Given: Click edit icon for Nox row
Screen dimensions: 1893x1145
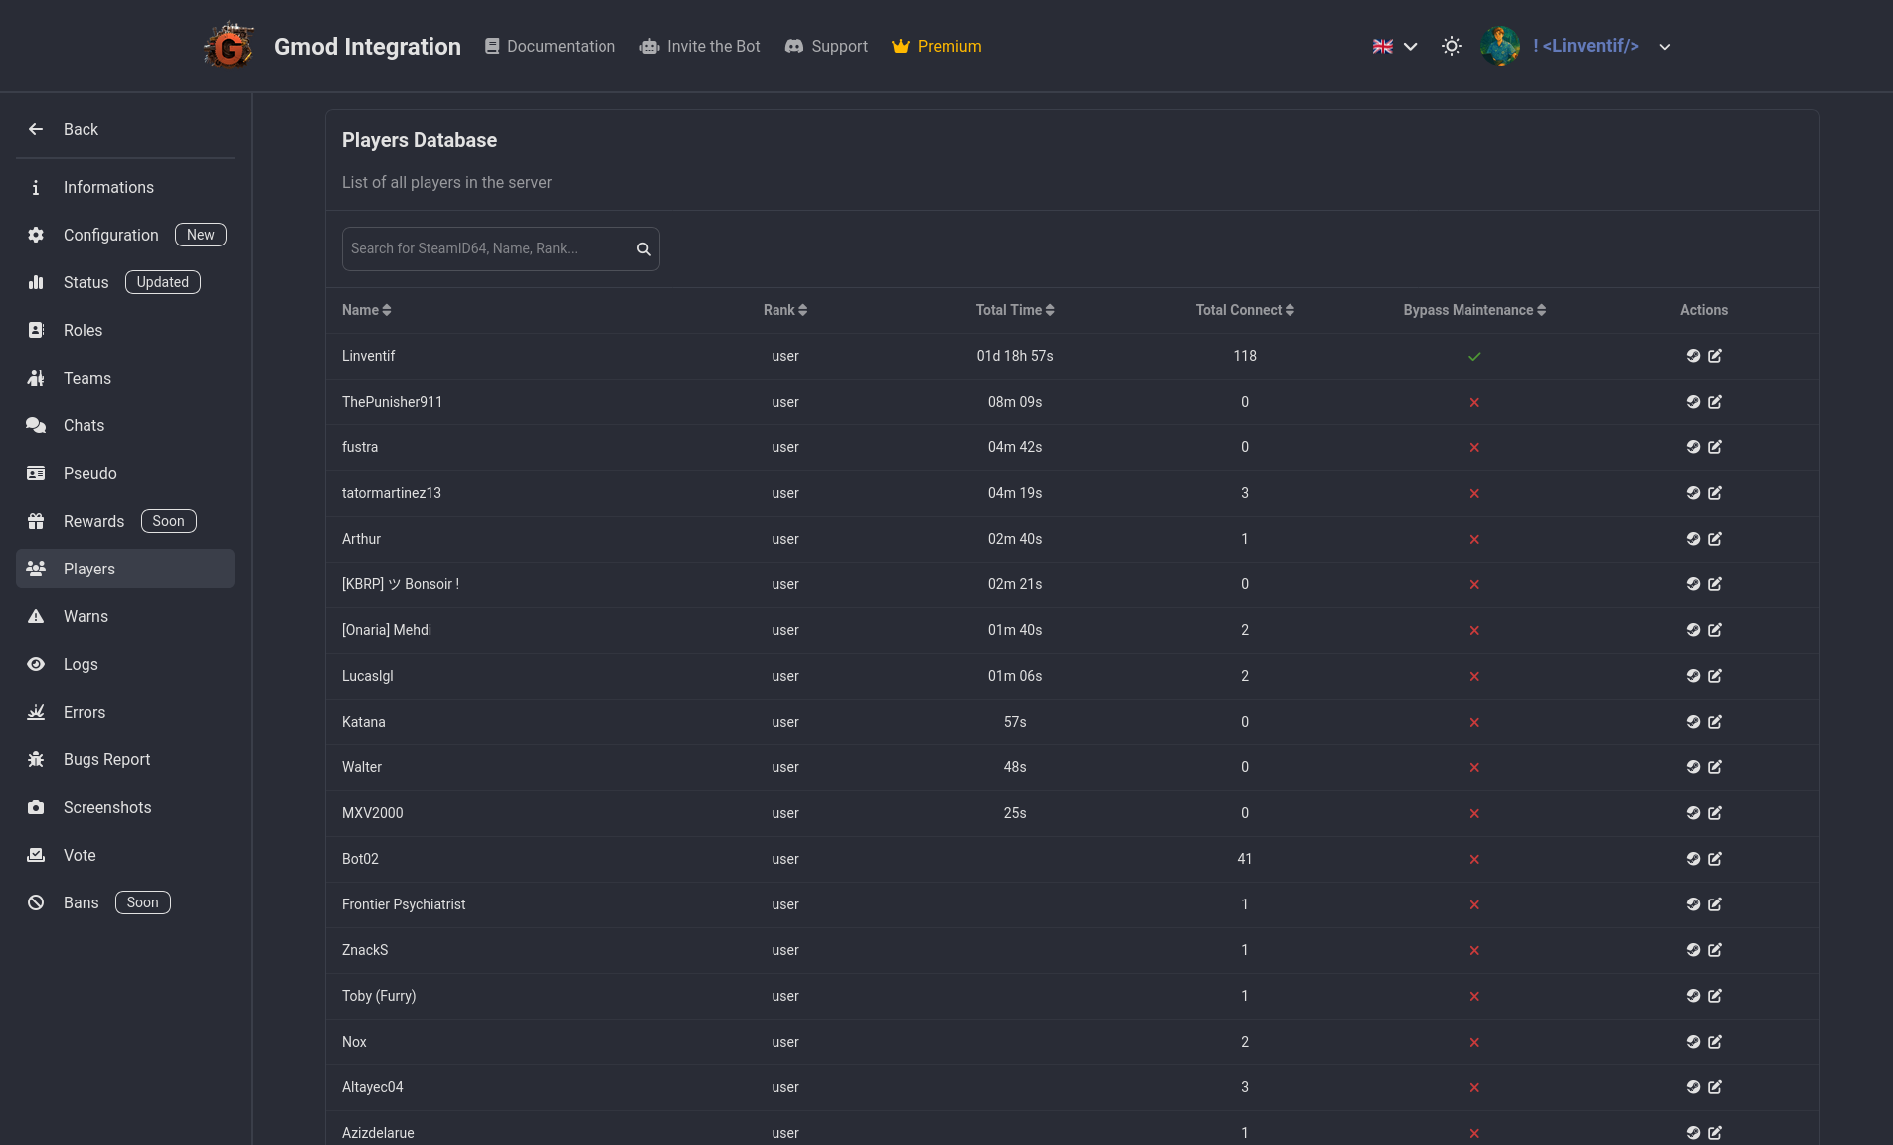Looking at the screenshot, I should 1715,1042.
